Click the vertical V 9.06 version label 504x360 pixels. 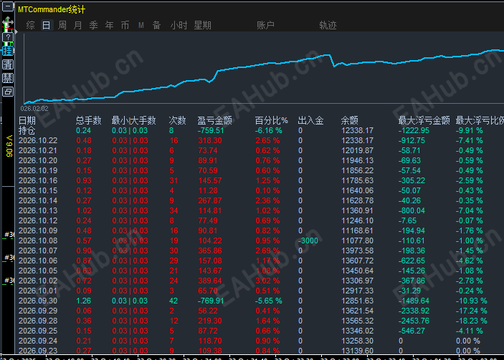point(9,146)
